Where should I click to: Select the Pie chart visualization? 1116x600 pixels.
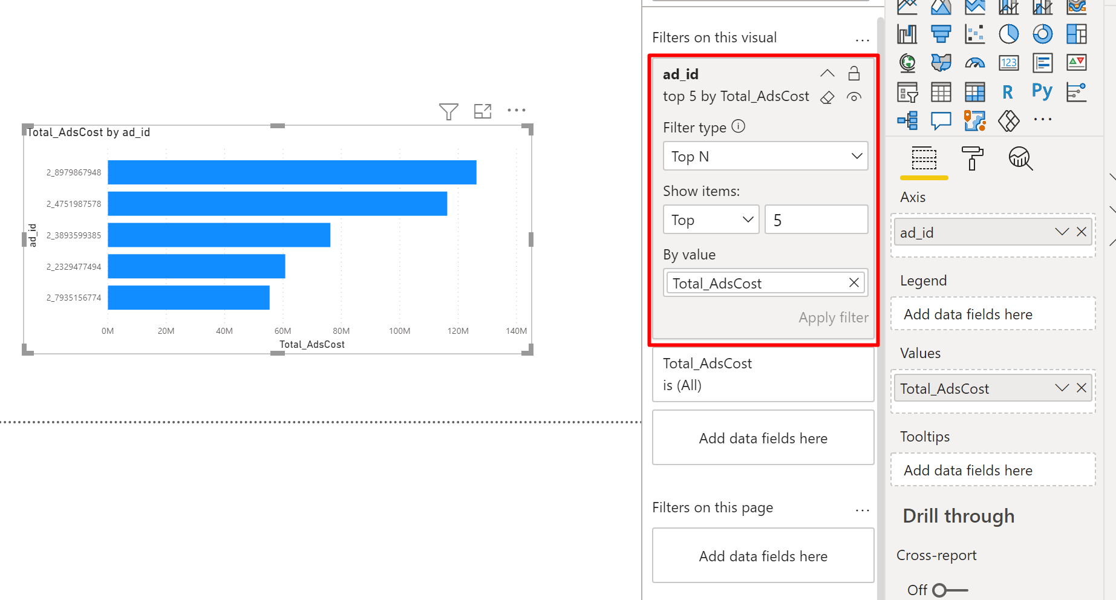[1008, 34]
